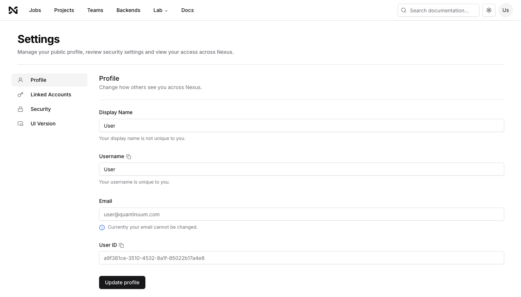Screen dimensions: 521x297
Task: Click the Nexus logo in the navbar
Action: coord(13,10)
